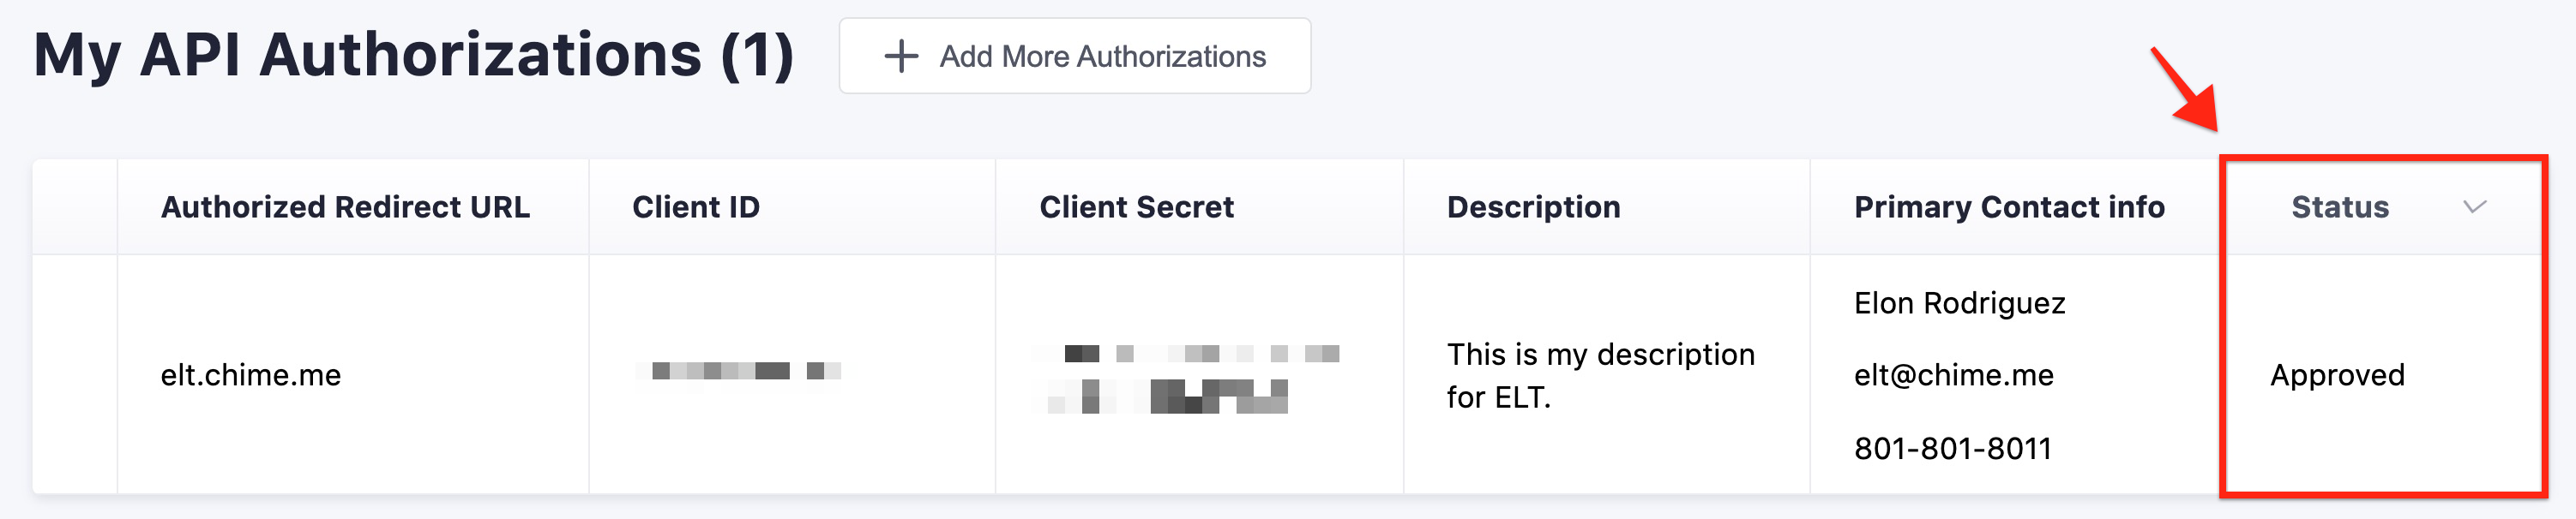Click the Status column header
The width and height of the screenshot is (2576, 519).
(2339, 206)
